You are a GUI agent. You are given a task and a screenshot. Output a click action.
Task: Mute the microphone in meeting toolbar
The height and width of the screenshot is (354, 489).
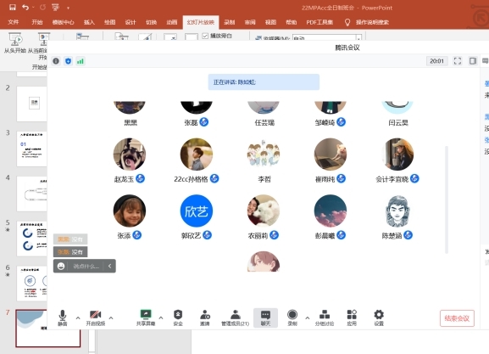63,317
